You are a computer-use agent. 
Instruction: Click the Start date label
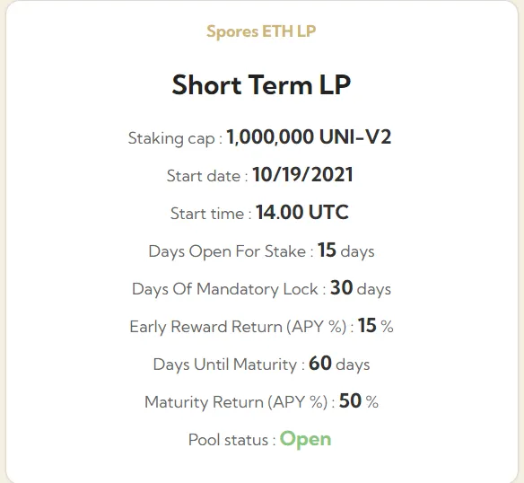[207, 176]
